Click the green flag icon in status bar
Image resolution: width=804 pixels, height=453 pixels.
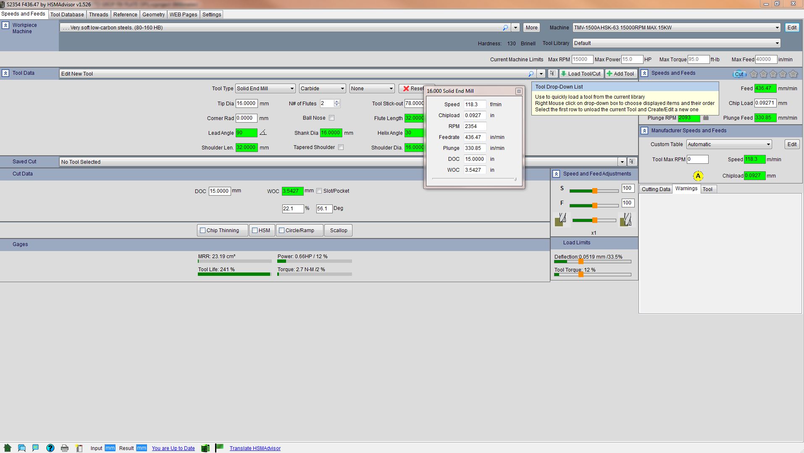click(219, 448)
